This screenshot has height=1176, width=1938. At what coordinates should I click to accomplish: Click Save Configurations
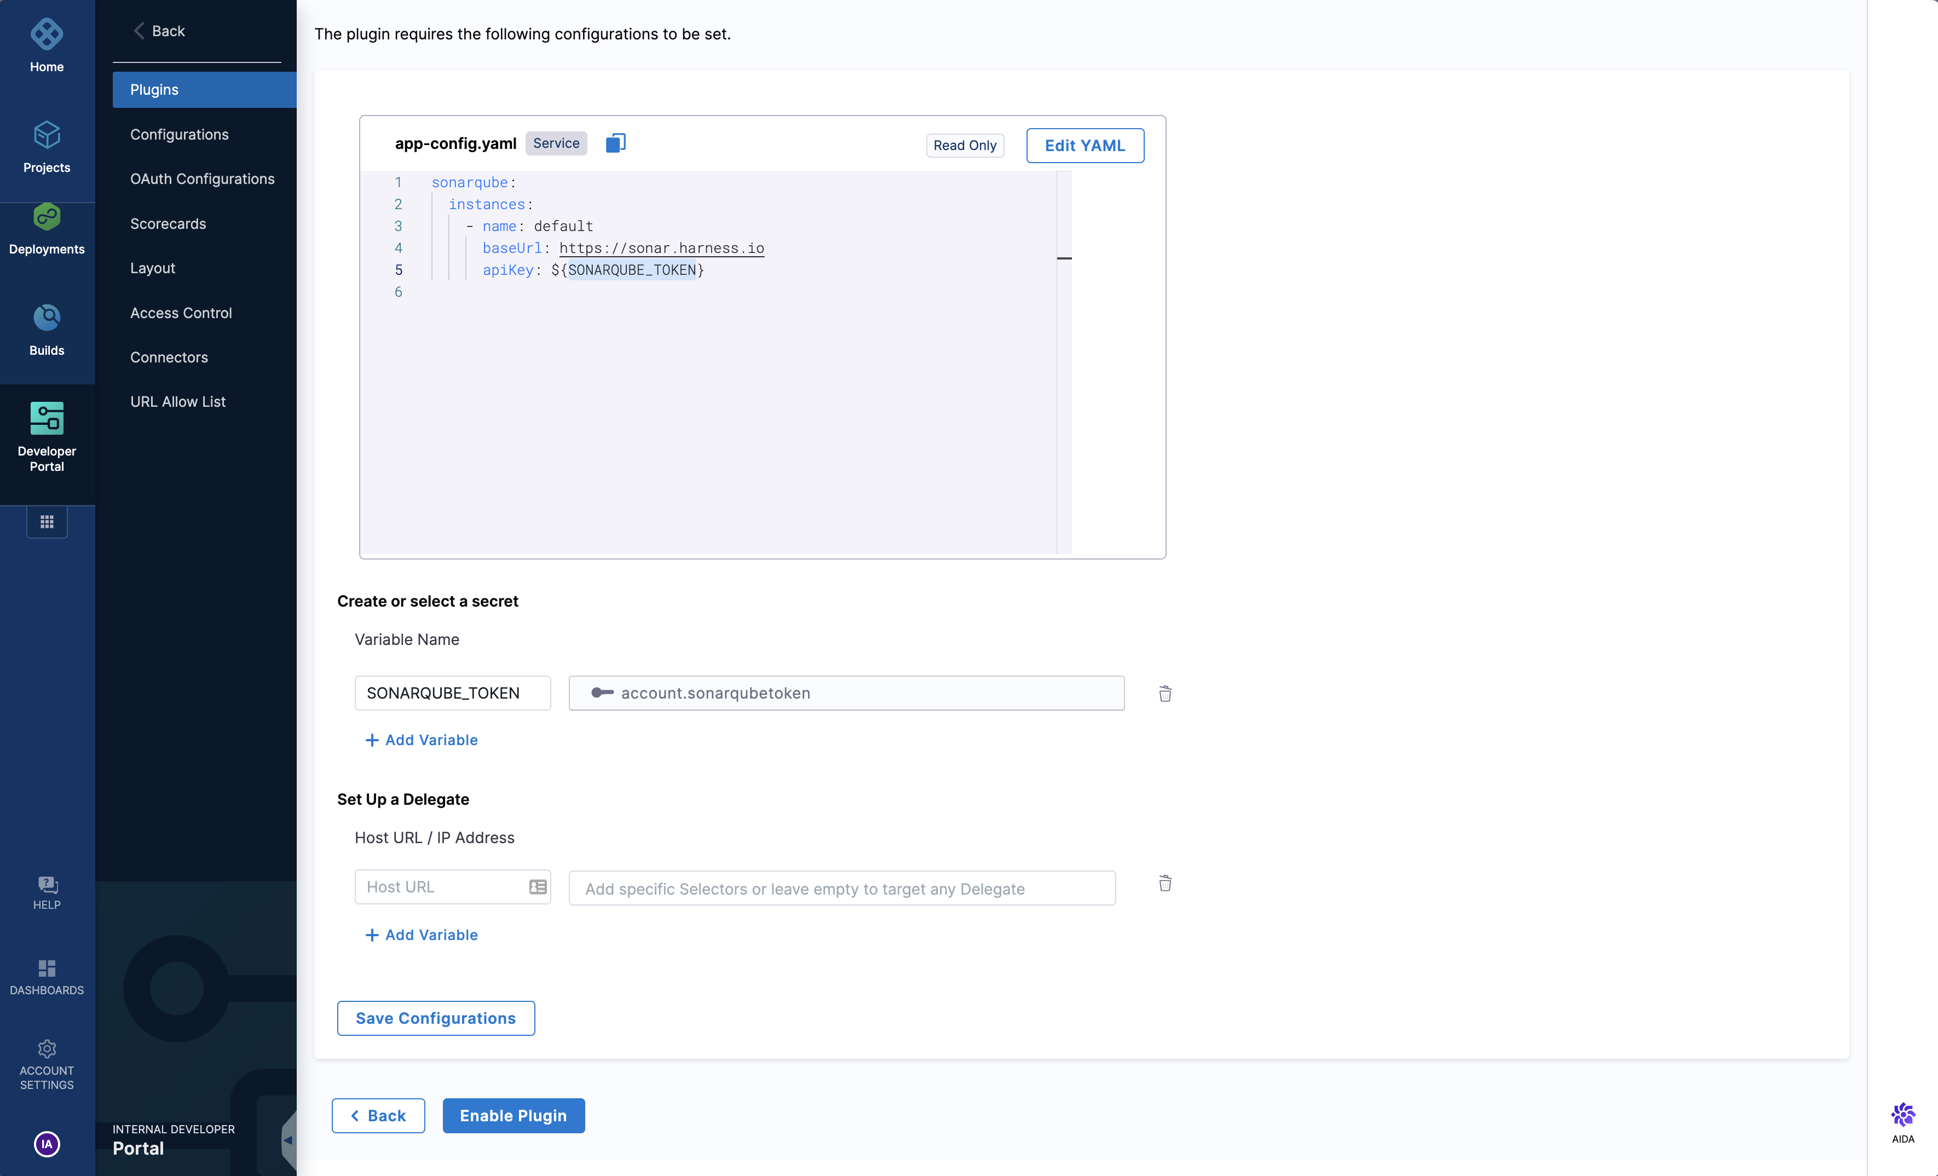(x=436, y=1018)
